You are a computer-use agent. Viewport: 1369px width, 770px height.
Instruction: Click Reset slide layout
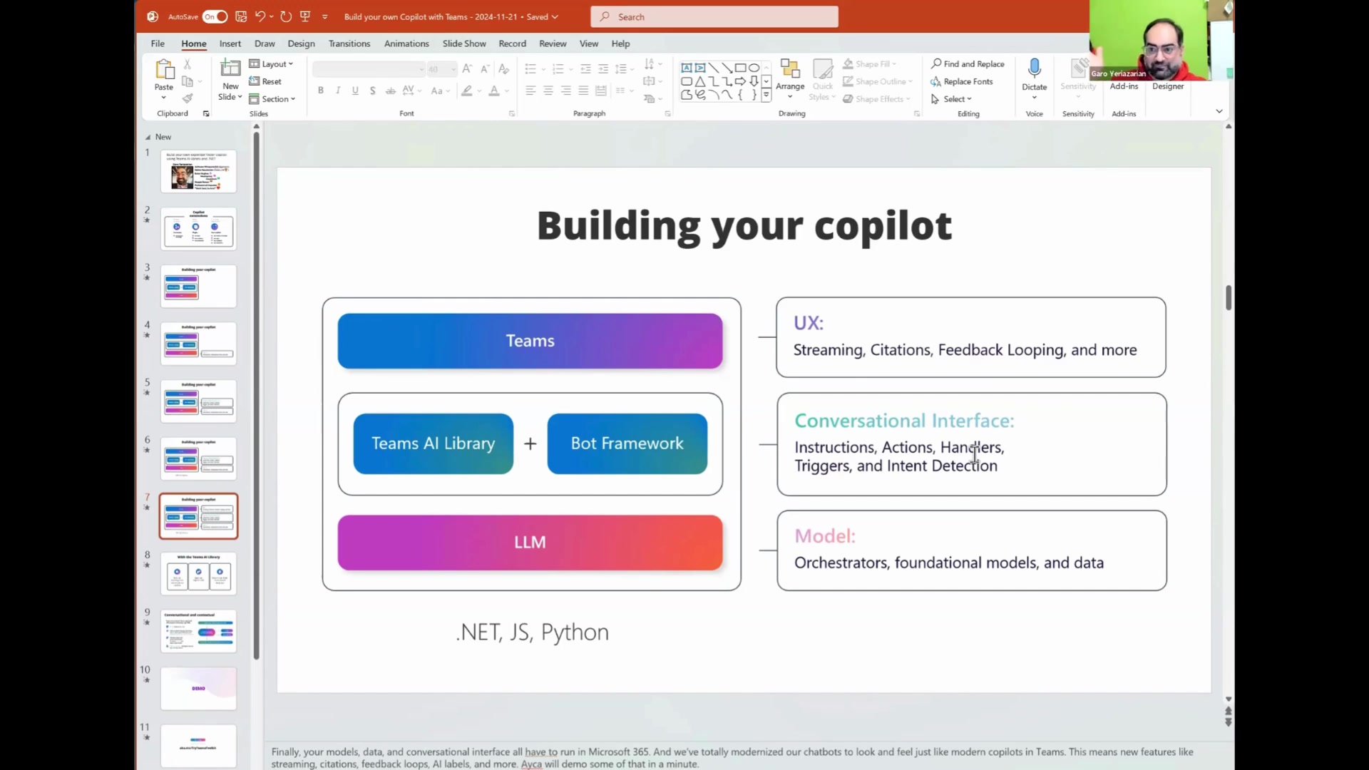click(265, 81)
